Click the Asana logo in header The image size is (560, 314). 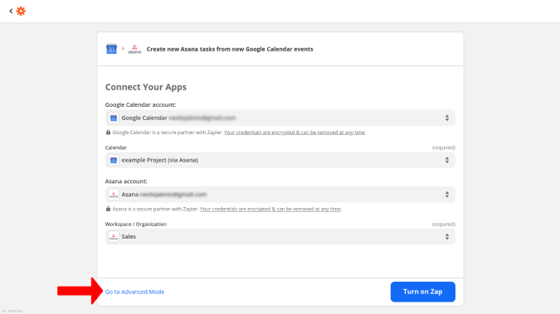(x=134, y=49)
